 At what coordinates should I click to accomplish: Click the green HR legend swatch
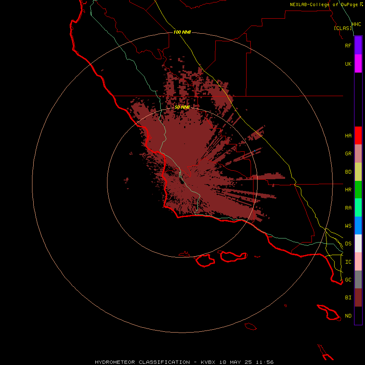click(x=358, y=190)
